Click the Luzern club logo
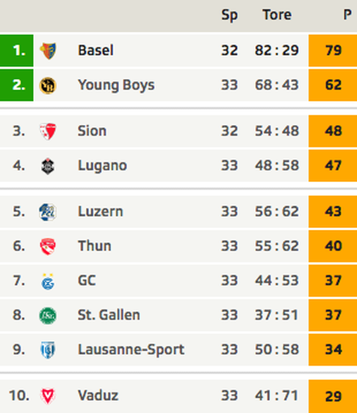The width and height of the screenshot is (357, 413). coord(48,212)
